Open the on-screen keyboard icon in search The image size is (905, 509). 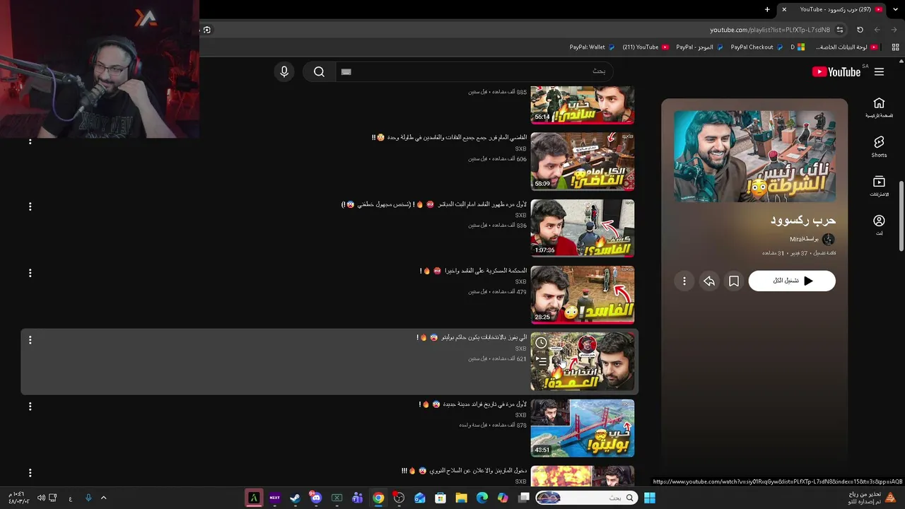pyautogui.click(x=346, y=71)
